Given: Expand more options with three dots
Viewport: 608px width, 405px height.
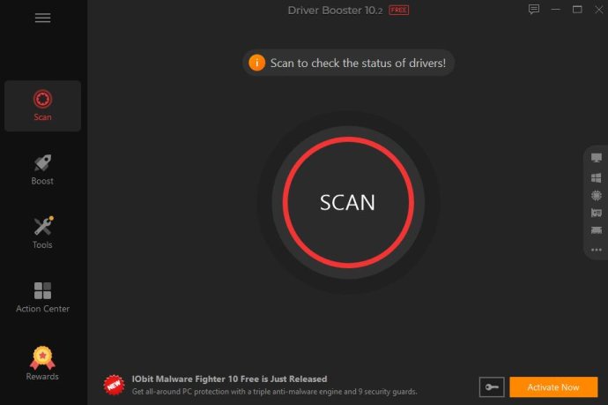Looking at the screenshot, I should click(597, 250).
